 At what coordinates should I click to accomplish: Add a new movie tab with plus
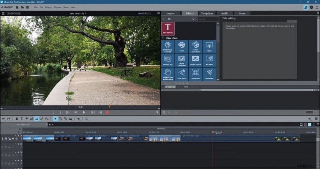click(50, 124)
